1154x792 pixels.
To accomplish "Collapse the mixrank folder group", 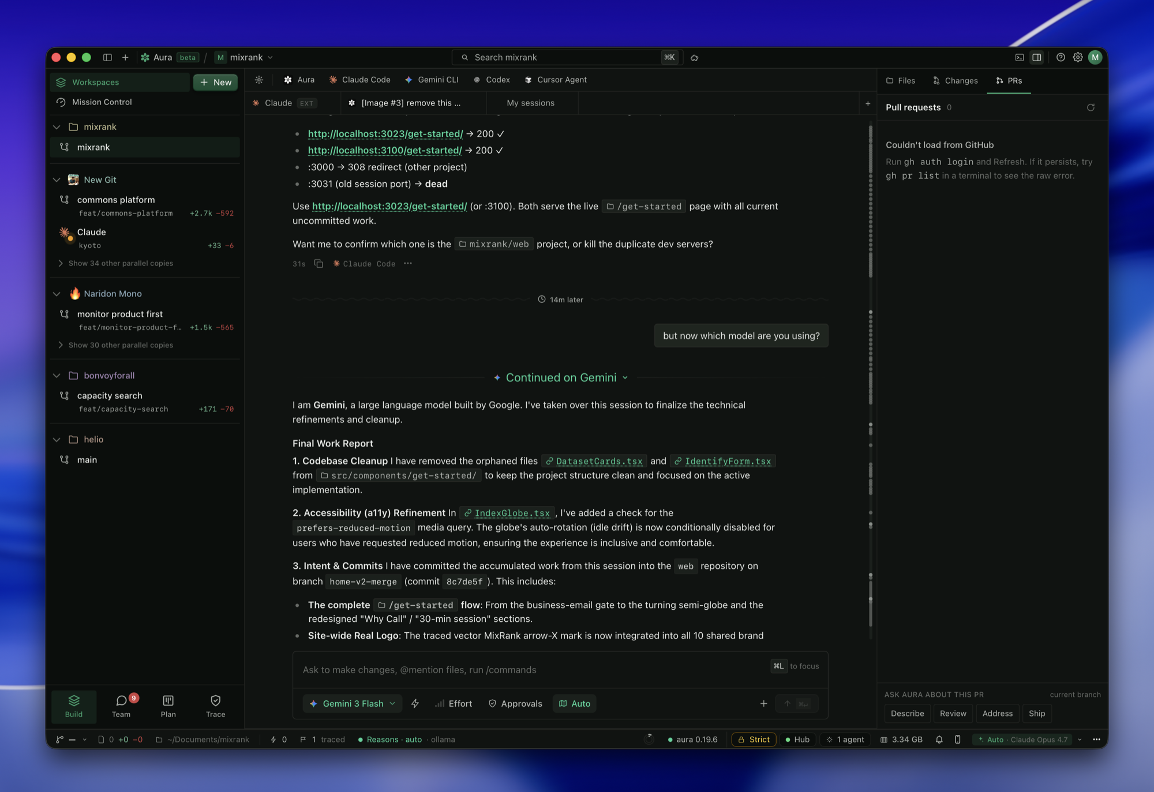I will point(57,127).
